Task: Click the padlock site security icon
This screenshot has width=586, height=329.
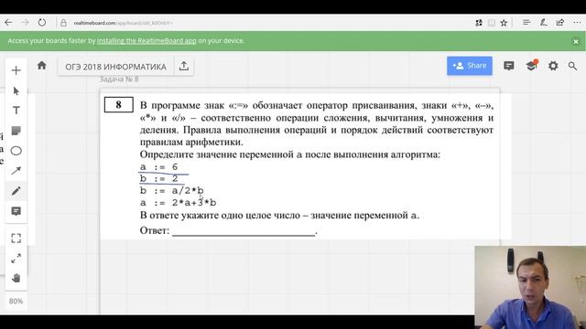Action: [x=63, y=23]
